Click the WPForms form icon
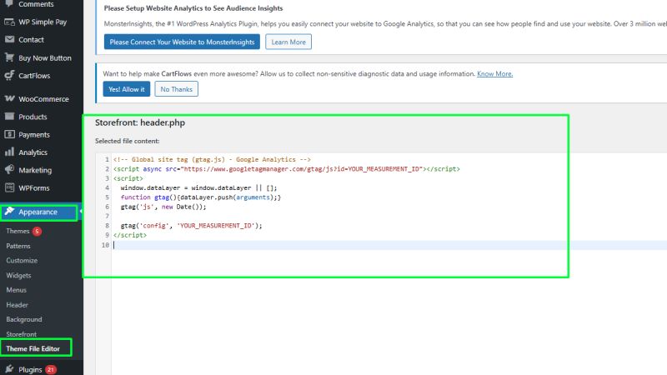 click(9, 187)
